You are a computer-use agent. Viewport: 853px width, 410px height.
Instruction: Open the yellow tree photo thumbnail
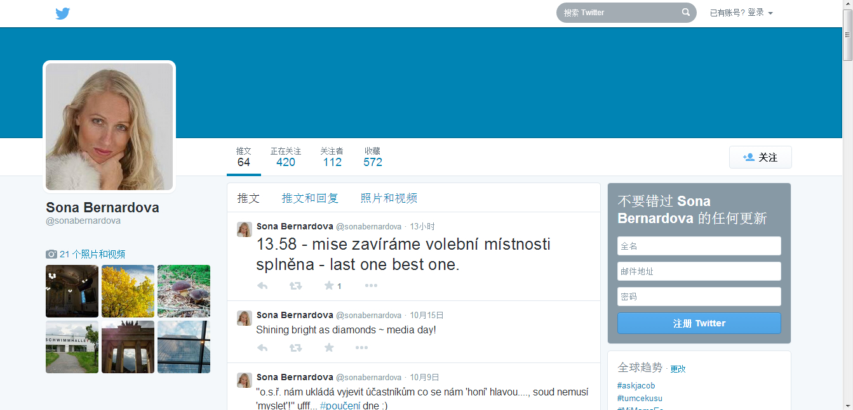[128, 291]
